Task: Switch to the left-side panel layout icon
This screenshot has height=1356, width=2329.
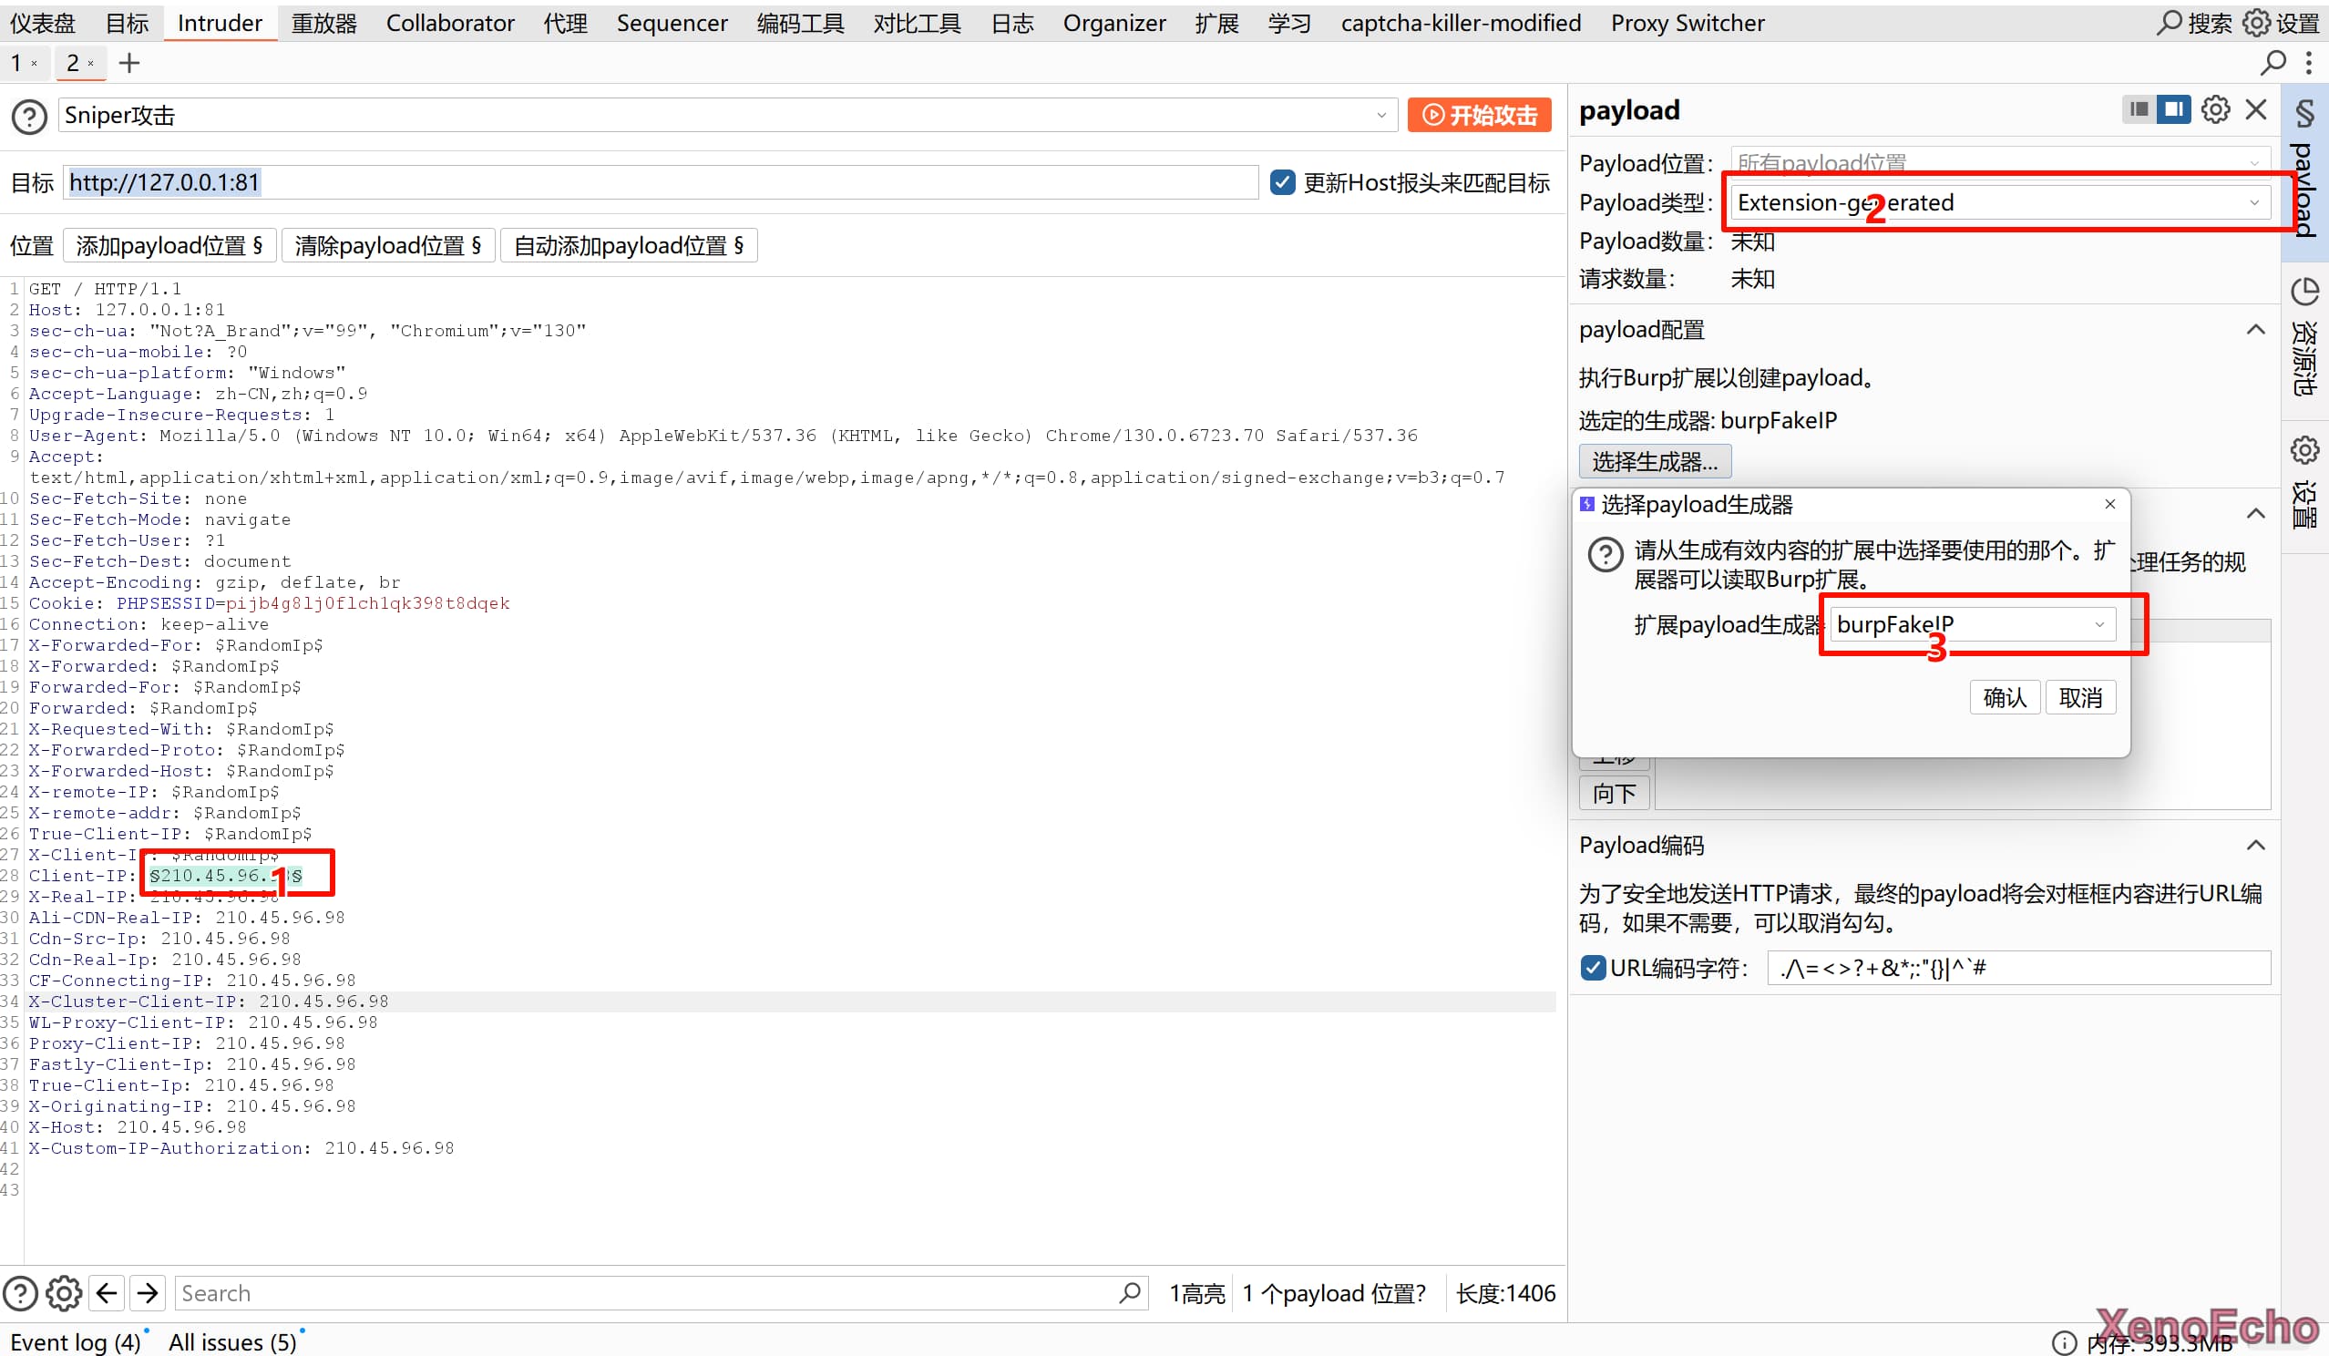Action: 2138,110
